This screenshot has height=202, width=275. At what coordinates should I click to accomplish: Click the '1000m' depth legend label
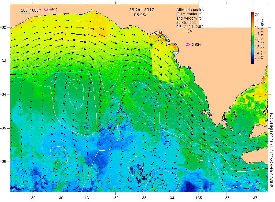point(35,10)
